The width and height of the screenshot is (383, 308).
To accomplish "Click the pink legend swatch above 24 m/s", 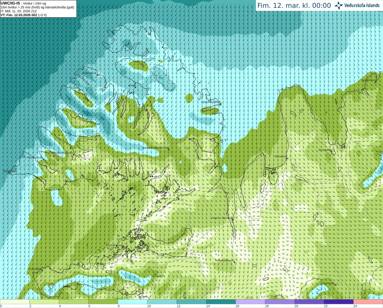I will pyautogui.click(x=368, y=302).
